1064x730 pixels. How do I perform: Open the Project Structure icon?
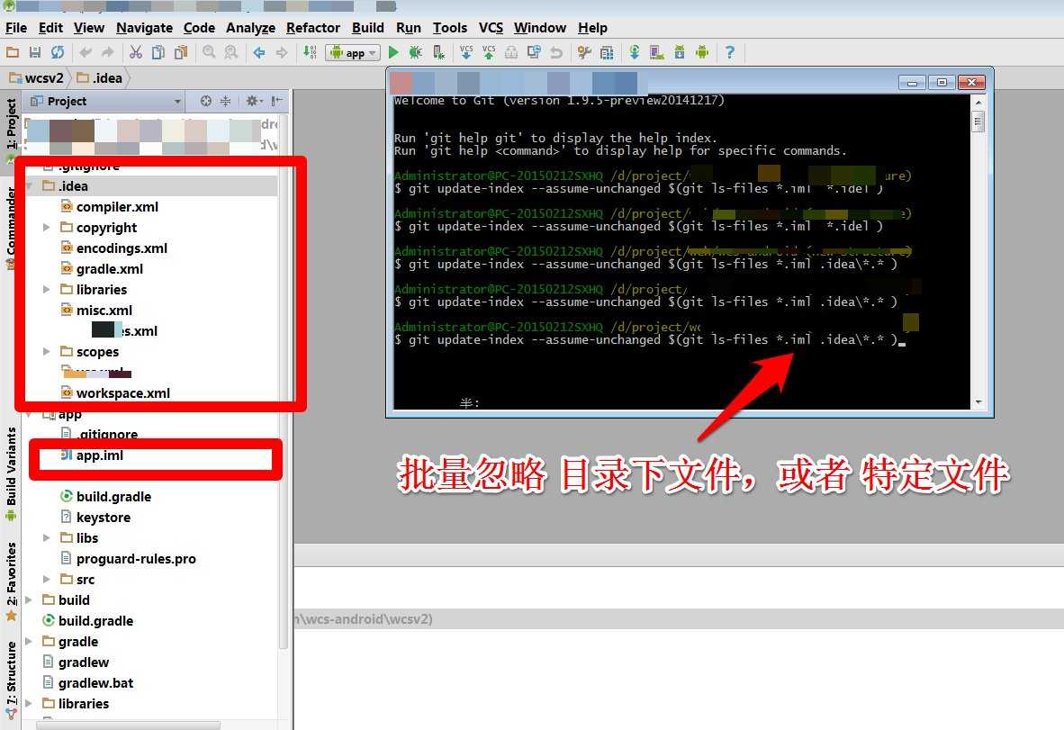[x=607, y=52]
